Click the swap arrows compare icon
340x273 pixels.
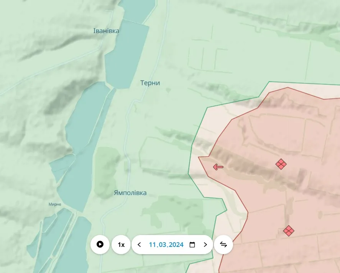click(x=223, y=245)
